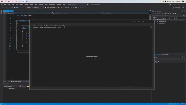Screen dimensions: 186x105
Task: Click the taskbar search icon
Action: tap(5, 1)
